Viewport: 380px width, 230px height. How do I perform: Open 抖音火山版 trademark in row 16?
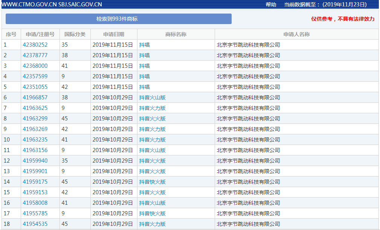(153, 203)
